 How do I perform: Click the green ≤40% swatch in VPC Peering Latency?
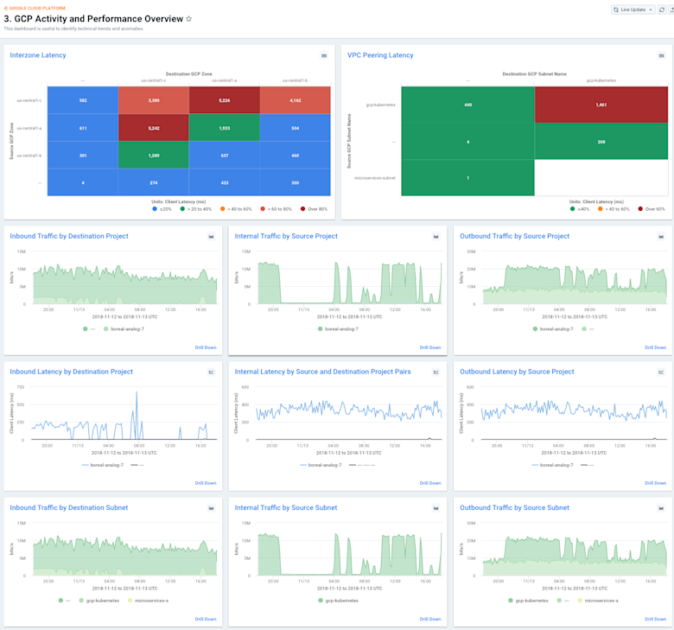pos(572,209)
